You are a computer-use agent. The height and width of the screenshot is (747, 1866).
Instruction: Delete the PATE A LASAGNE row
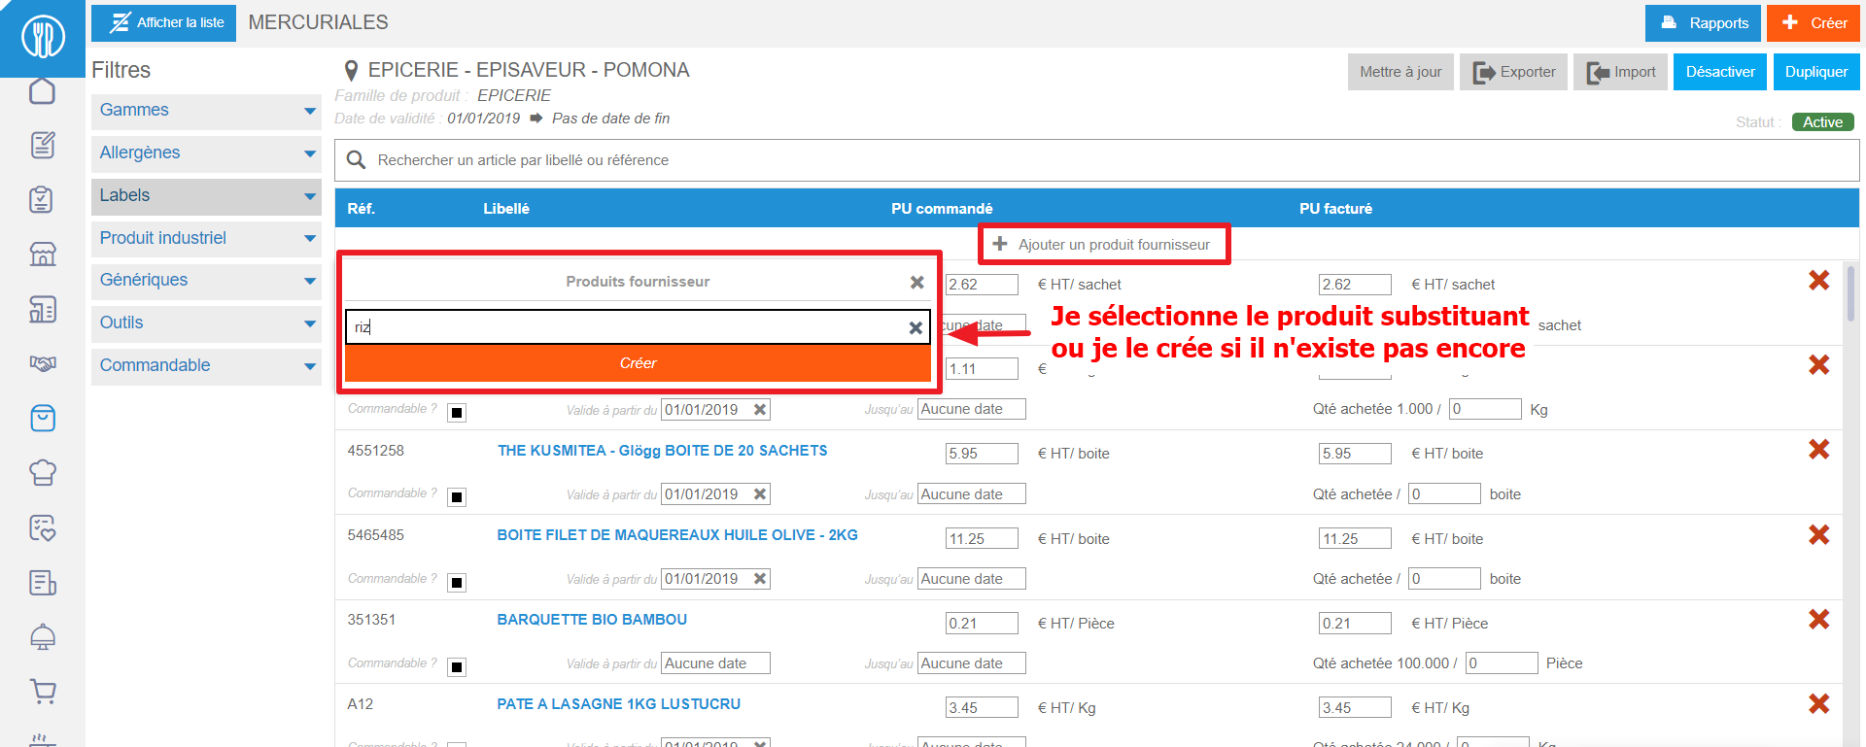click(x=1818, y=703)
